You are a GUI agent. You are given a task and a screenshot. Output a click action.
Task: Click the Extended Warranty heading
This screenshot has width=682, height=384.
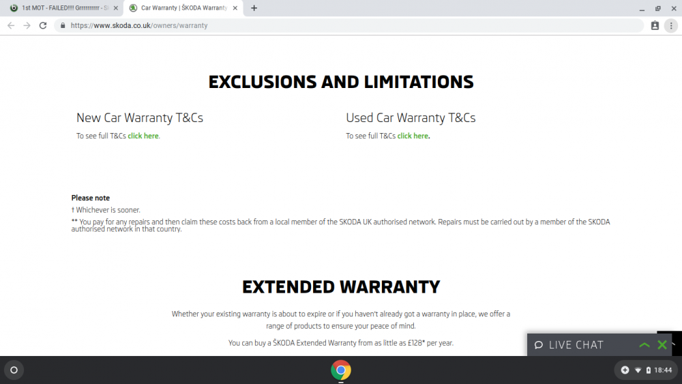(x=341, y=287)
